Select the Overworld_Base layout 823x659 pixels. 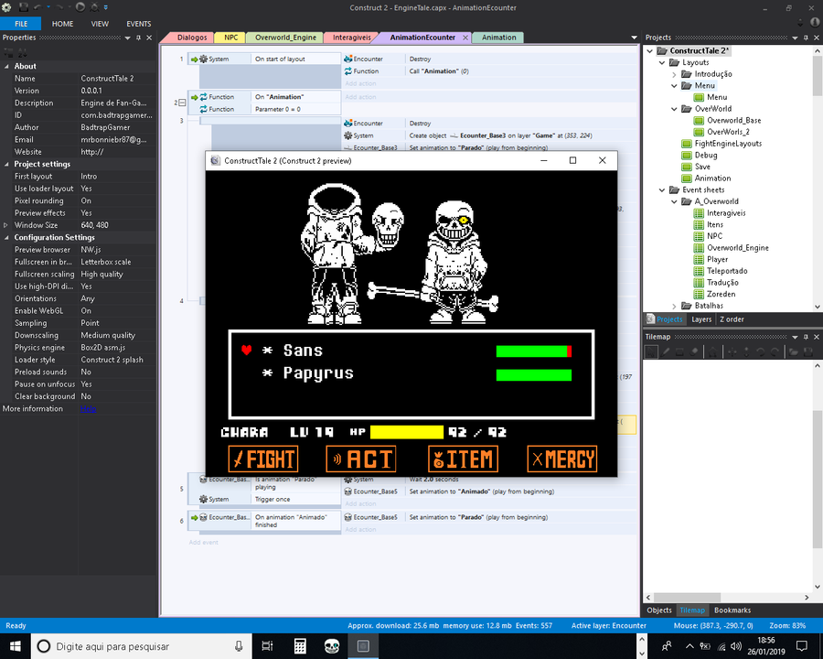click(x=733, y=120)
